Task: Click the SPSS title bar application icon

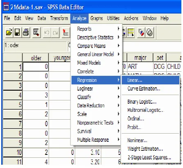Action: [6, 7]
